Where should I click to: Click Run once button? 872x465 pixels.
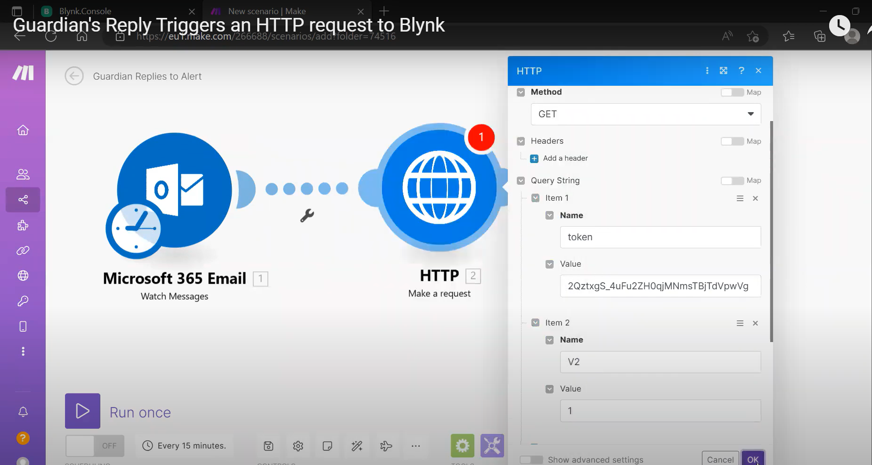coord(118,411)
